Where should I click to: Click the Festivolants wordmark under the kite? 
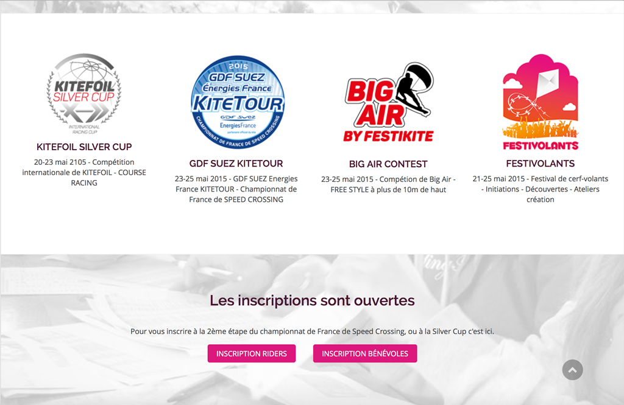click(x=541, y=146)
